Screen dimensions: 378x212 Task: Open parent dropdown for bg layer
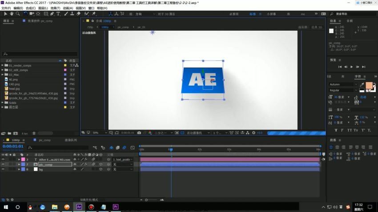click(x=123, y=169)
